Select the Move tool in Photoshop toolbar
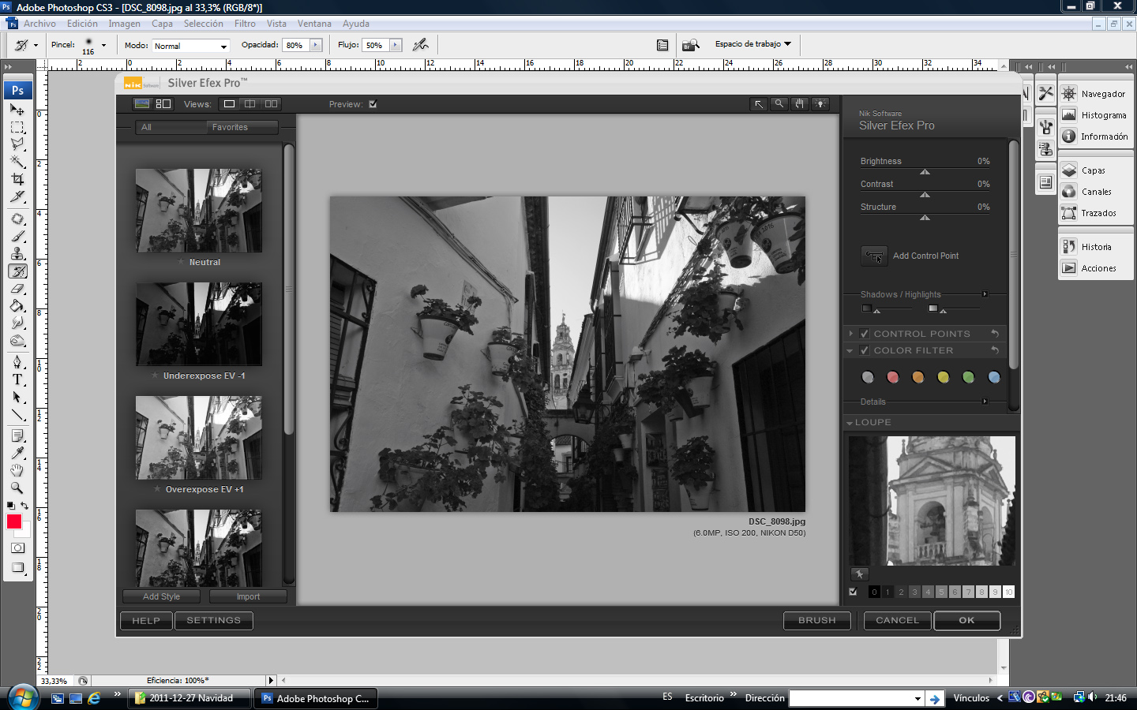This screenshot has width=1137, height=710. pyautogui.click(x=17, y=110)
